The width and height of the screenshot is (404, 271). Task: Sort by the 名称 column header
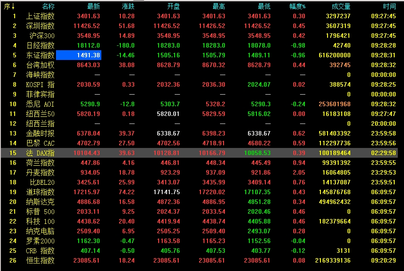(x=48, y=6)
